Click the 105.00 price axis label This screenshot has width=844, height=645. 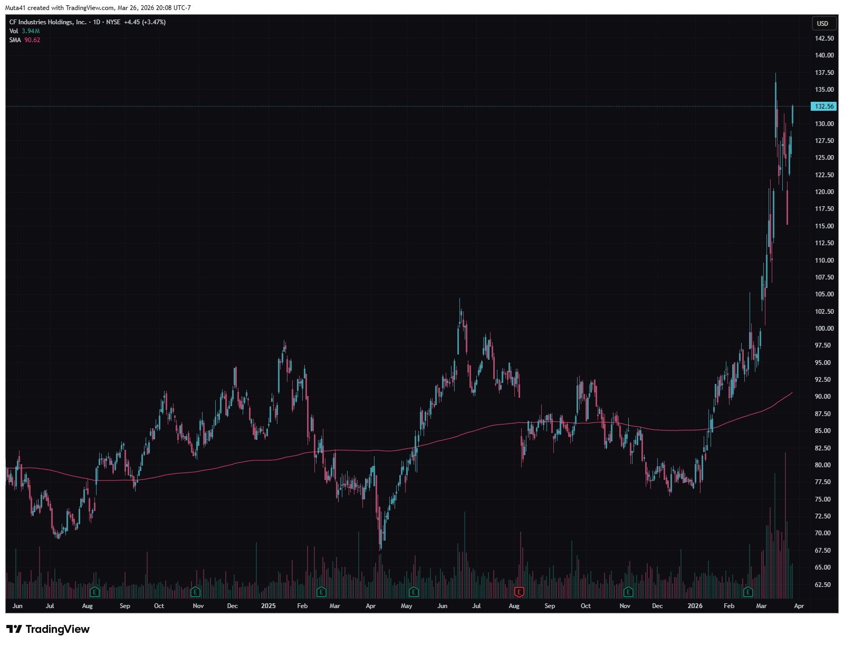[824, 294]
